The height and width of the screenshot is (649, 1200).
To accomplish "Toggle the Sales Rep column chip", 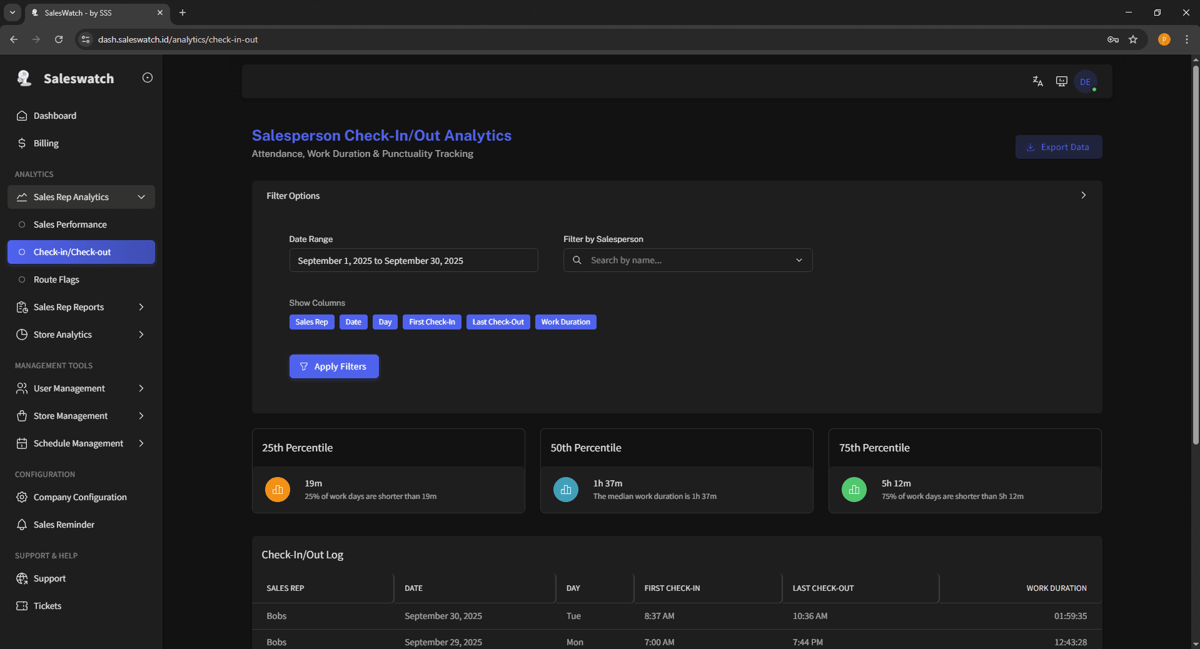I will point(311,322).
